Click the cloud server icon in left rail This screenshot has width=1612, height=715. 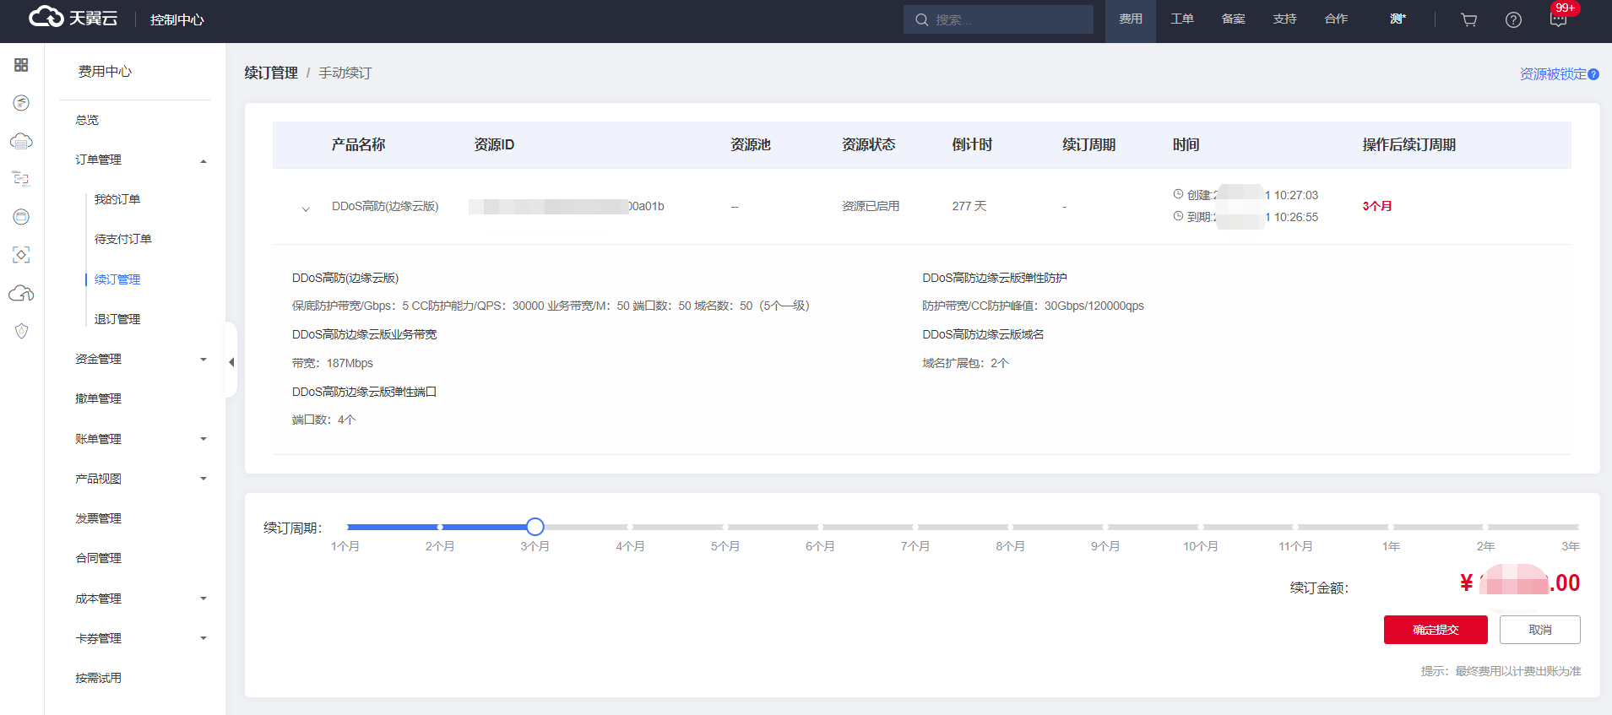click(21, 141)
